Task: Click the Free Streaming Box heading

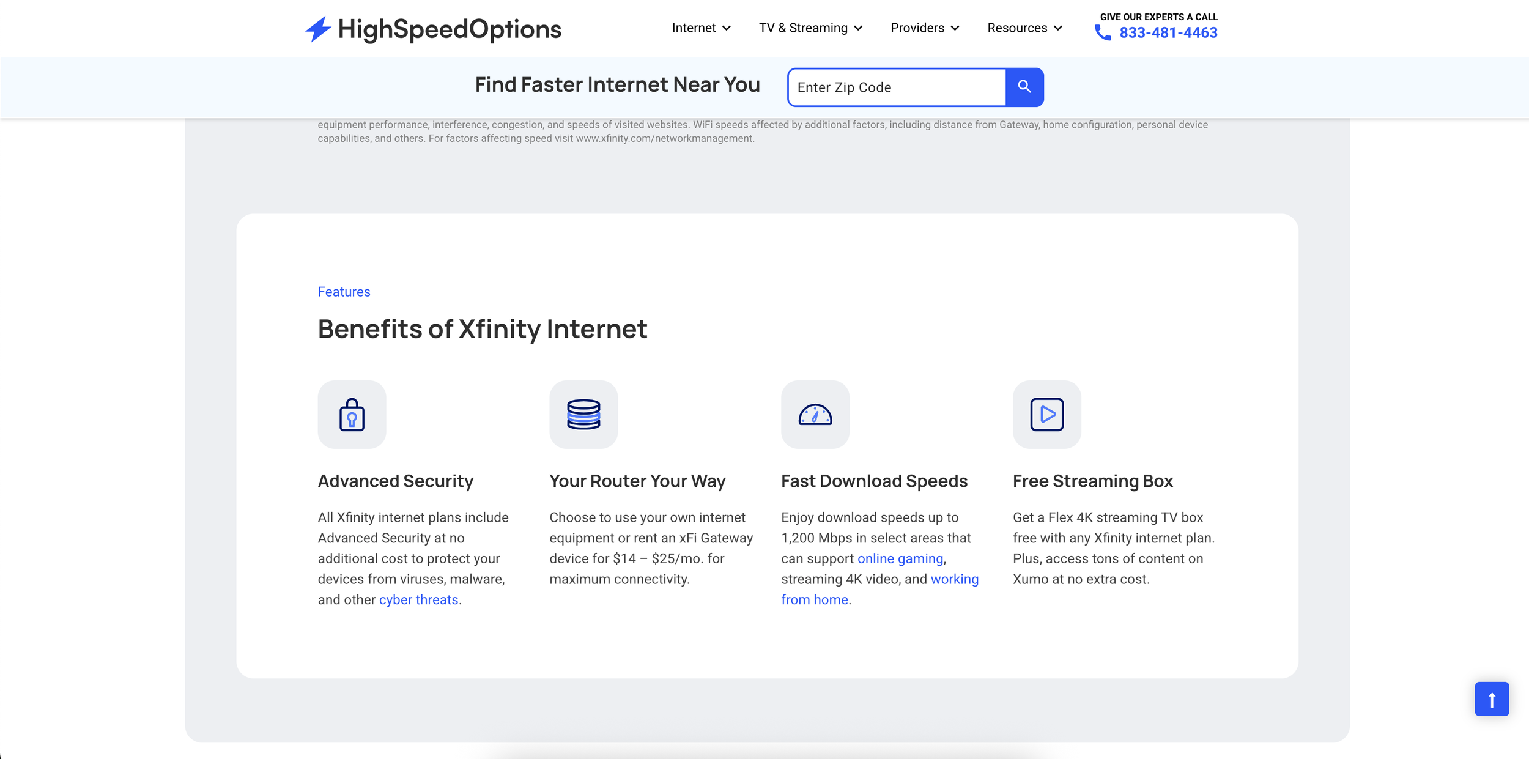Action: pos(1092,481)
